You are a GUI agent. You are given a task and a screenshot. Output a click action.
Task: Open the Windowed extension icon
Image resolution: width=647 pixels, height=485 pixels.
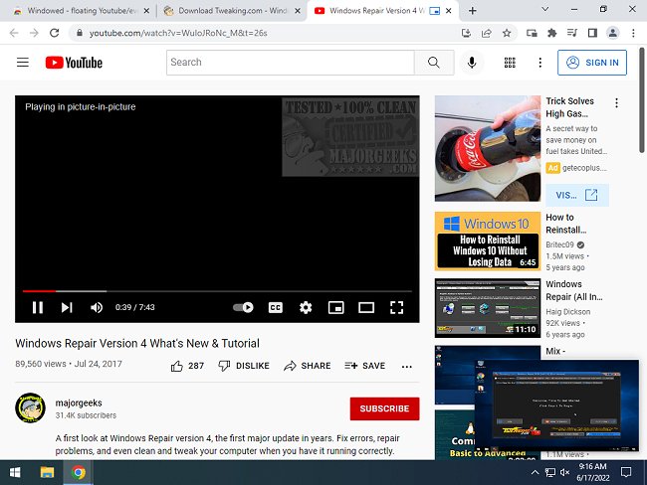pyautogui.click(x=532, y=33)
